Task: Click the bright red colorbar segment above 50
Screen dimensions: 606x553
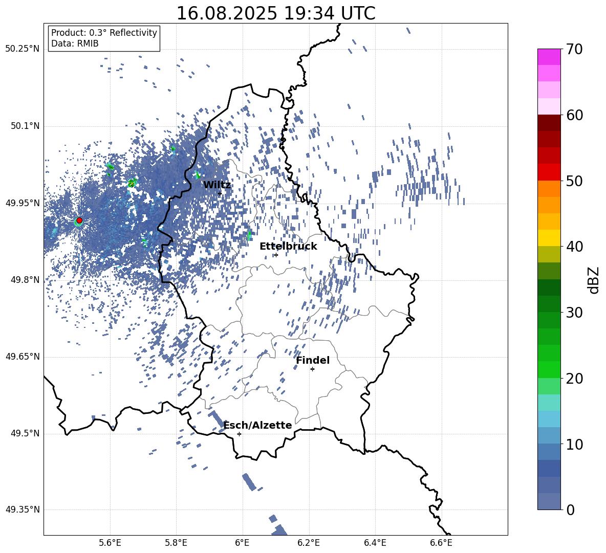Action: pos(549,172)
